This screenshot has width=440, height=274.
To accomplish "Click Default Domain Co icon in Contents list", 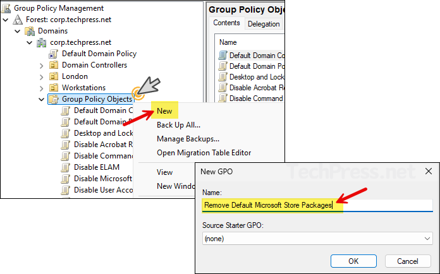I will coord(223,56).
